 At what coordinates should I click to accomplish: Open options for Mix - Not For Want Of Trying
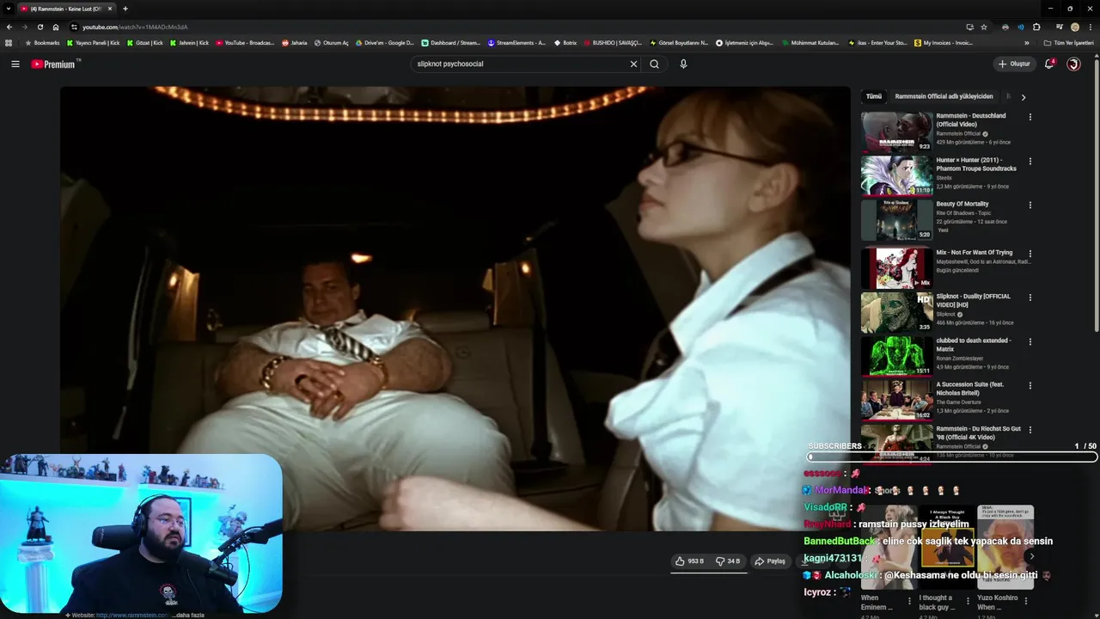point(1030,254)
